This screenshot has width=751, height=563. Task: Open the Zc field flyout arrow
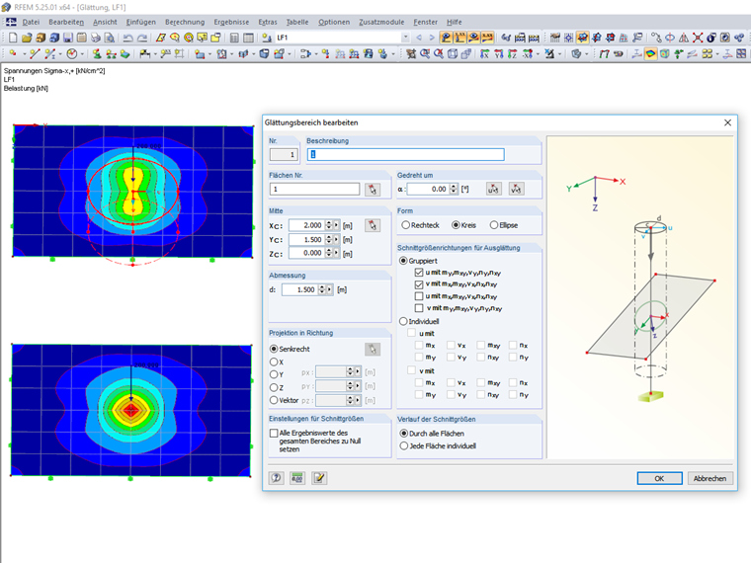tap(336, 253)
